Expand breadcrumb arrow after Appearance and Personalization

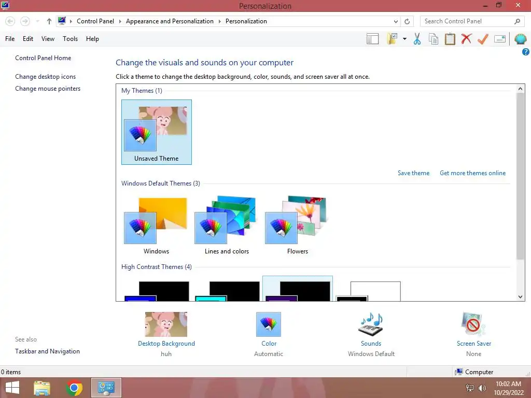coord(219,21)
